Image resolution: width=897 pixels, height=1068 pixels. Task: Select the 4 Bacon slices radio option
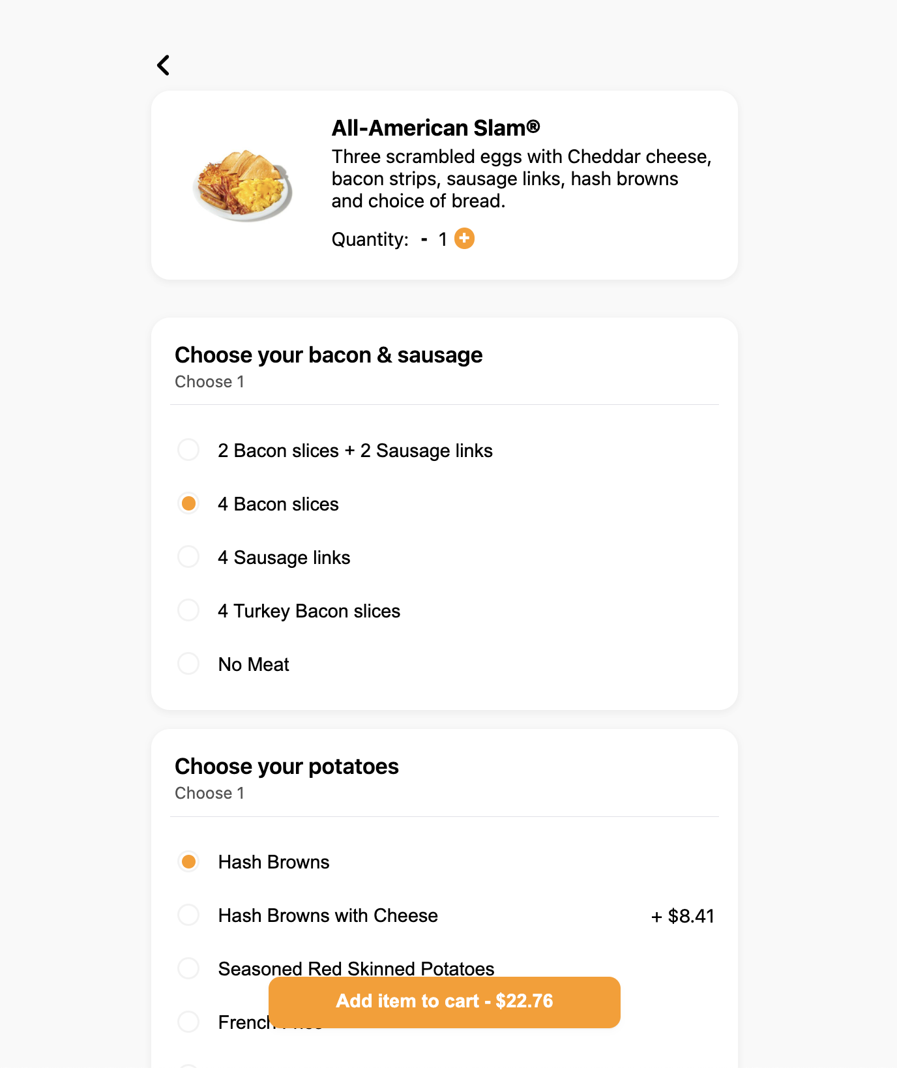click(x=188, y=503)
